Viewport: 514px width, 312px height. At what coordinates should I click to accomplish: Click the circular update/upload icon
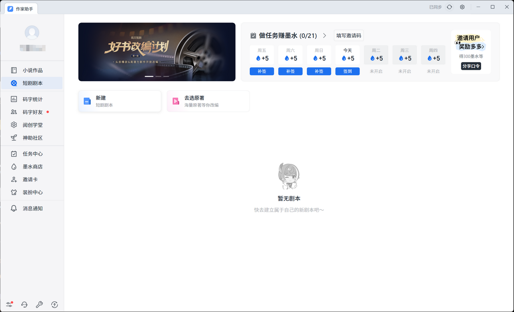click(x=55, y=304)
